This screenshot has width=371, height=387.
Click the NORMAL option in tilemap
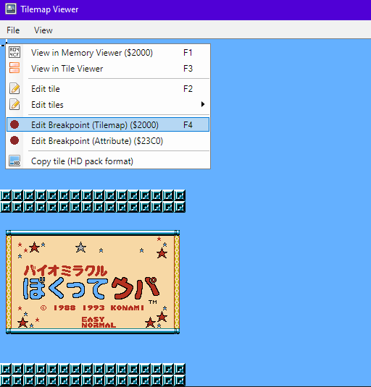[99, 326]
